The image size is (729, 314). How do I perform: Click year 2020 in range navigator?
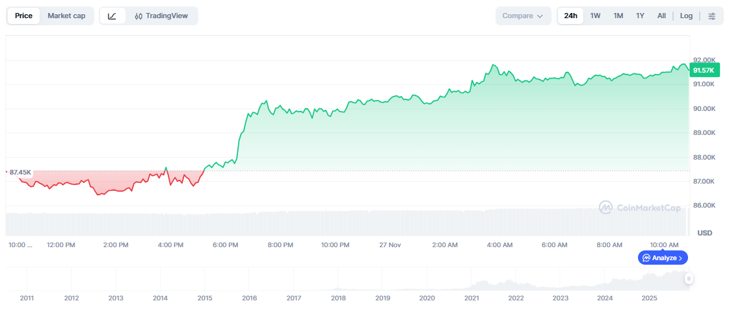pyautogui.click(x=427, y=298)
